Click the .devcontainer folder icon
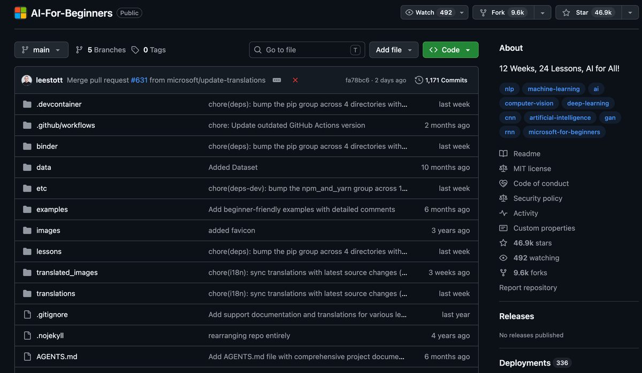This screenshot has width=642, height=373. pyautogui.click(x=27, y=104)
